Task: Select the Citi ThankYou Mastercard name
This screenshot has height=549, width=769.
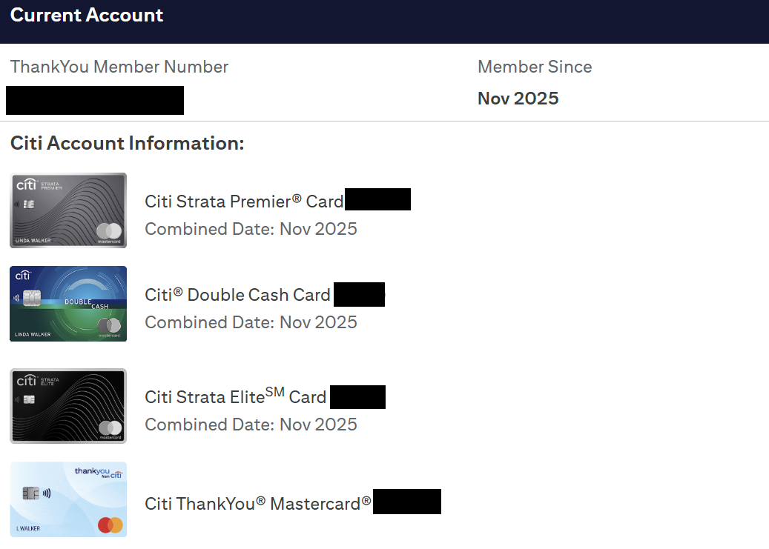Action: pyautogui.click(x=257, y=504)
